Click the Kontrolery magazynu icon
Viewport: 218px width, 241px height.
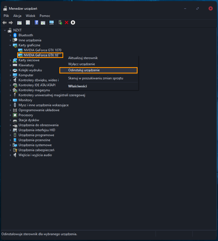click(x=15, y=90)
